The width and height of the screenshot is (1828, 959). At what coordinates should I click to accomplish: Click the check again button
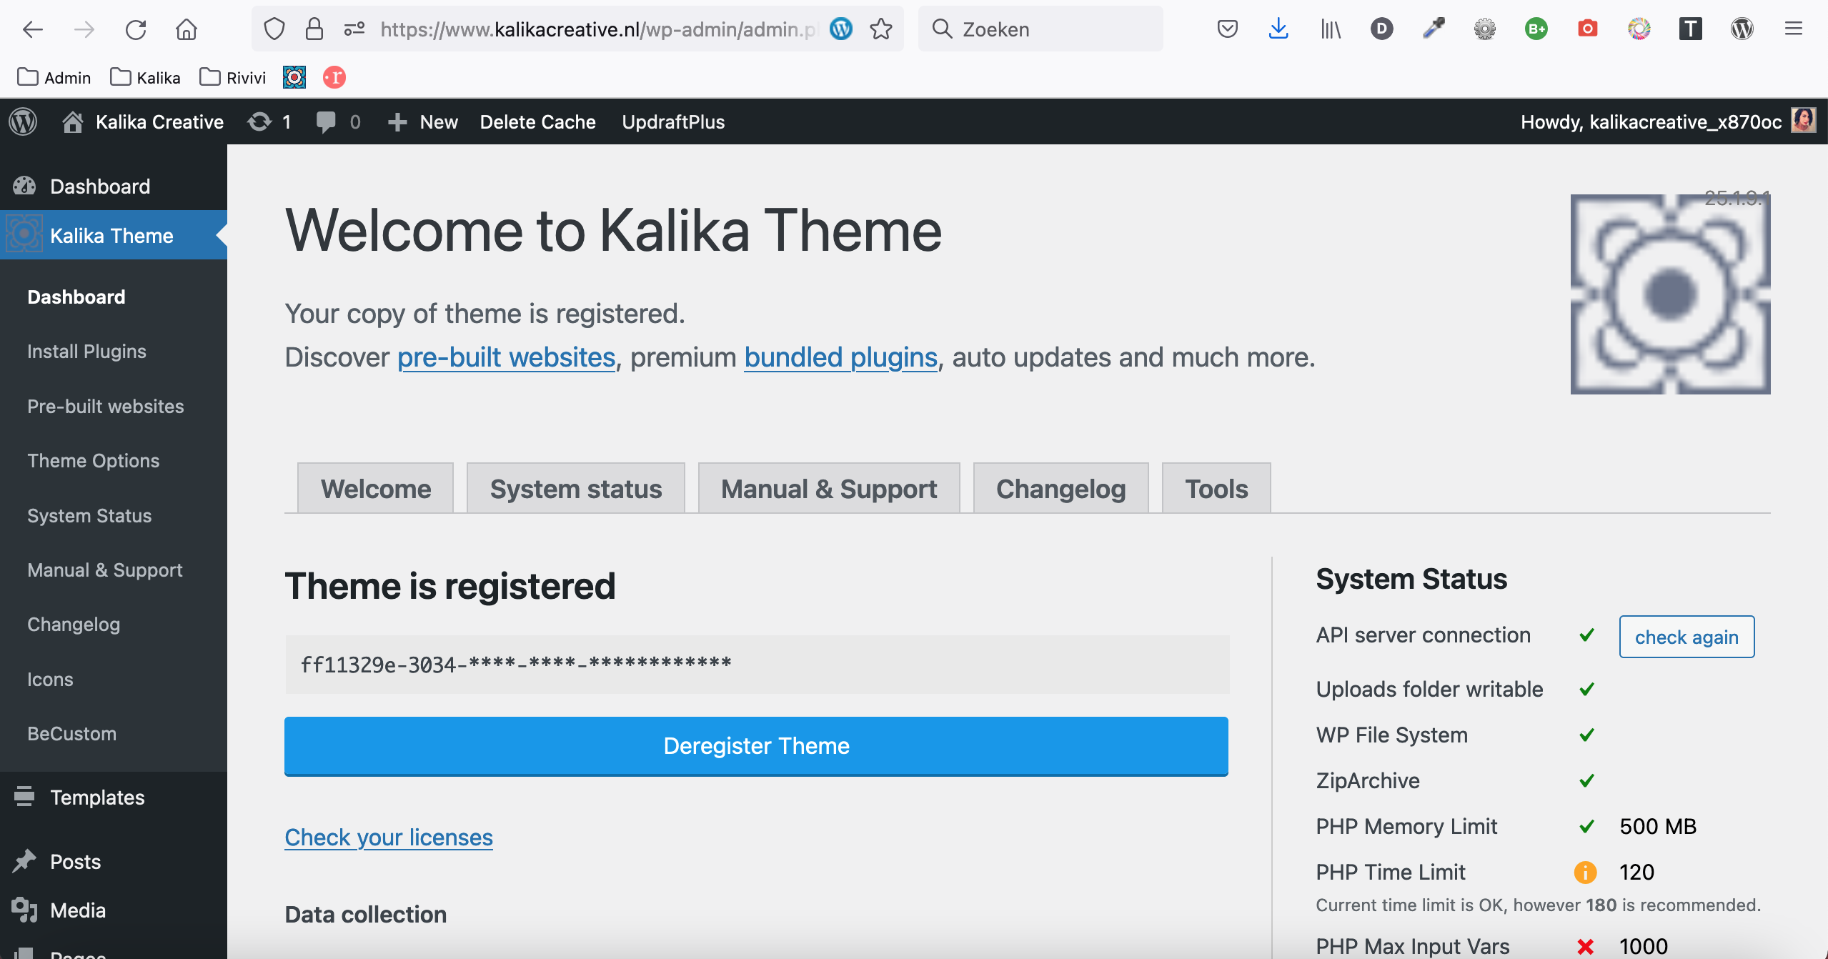point(1687,637)
